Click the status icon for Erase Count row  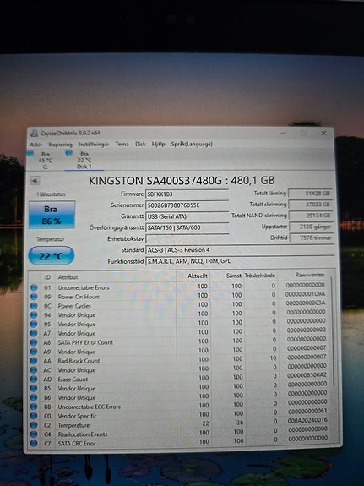tap(34, 380)
